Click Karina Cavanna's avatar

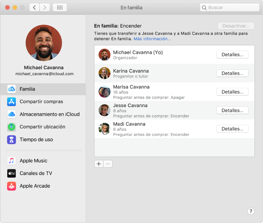click(x=104, y=73)
